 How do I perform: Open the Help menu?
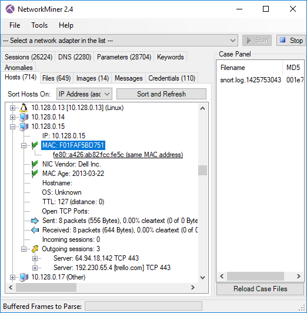[66, 25]
